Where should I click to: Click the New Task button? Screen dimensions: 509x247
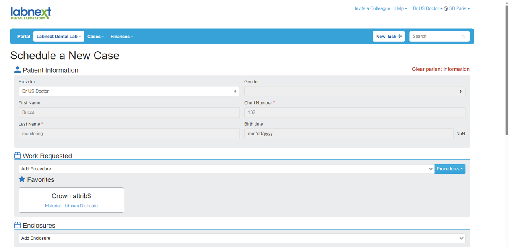coord(389,37)
